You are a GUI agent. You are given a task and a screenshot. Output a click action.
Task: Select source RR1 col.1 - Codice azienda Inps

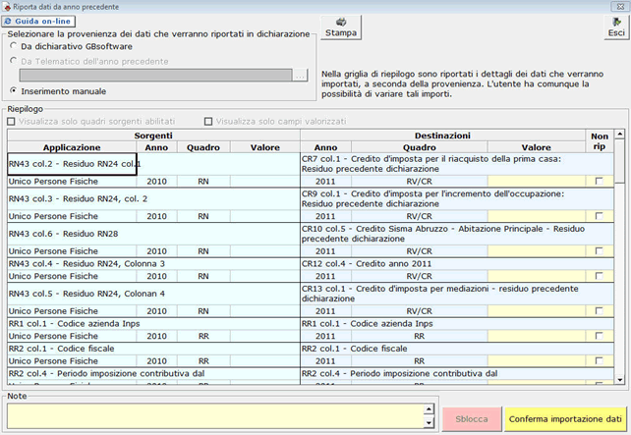point(153,324)
